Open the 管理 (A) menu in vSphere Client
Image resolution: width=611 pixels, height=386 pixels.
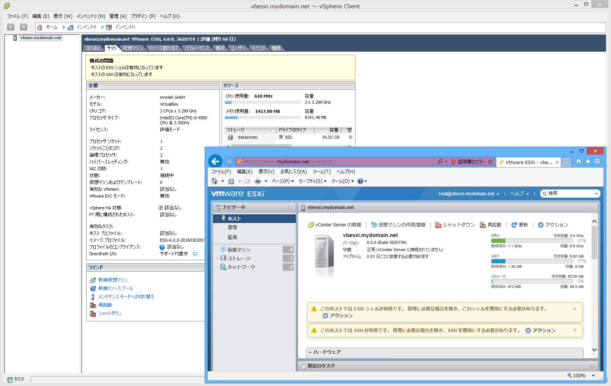click(118, 16)
